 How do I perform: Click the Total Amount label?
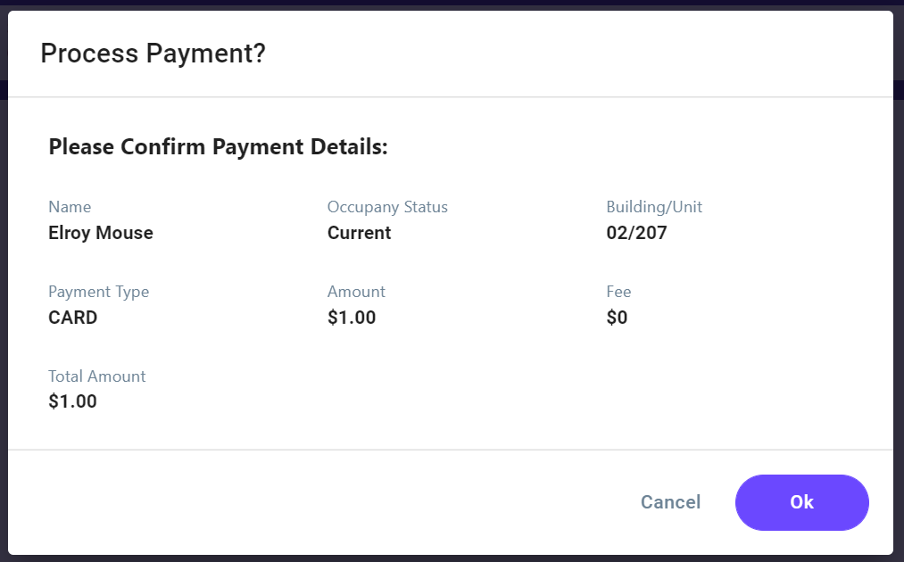[96, 376]
